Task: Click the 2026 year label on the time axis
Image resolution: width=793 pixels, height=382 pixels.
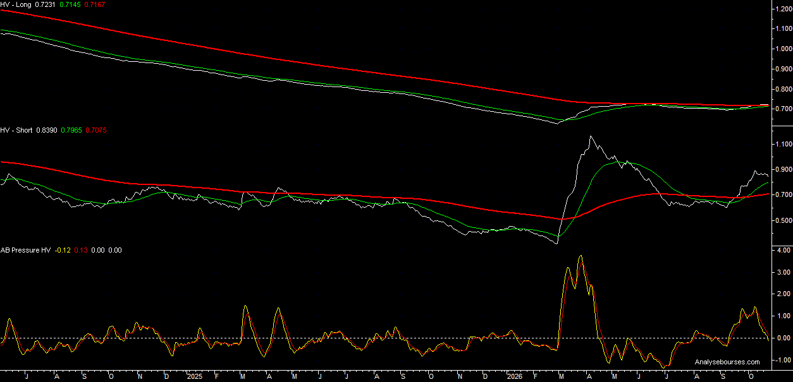Action: click(514, 375)
